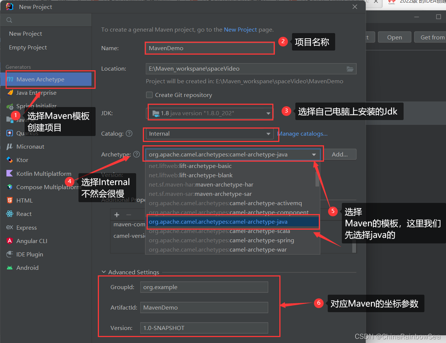Image resolution: width=446 pixels, height=343 pixels.
Task: Click Open button in the welcome window
Action: pyautogui.click(x=395, y=37)
